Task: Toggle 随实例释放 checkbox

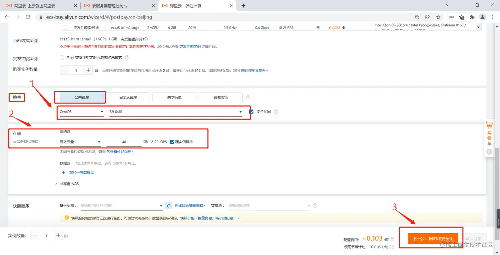Action: [172, 142]
